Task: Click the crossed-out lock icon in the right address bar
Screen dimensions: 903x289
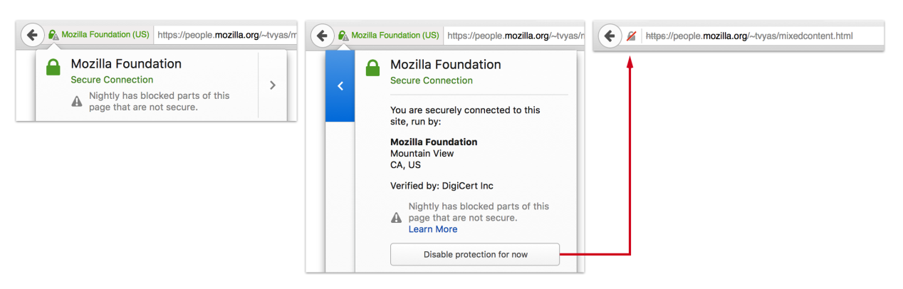Action: click(x=630, y=36)
